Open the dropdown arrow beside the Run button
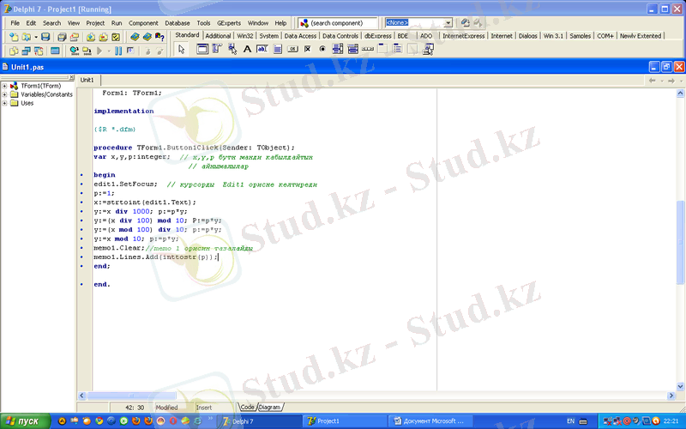686x429 pixels. (x=109, y=51)
